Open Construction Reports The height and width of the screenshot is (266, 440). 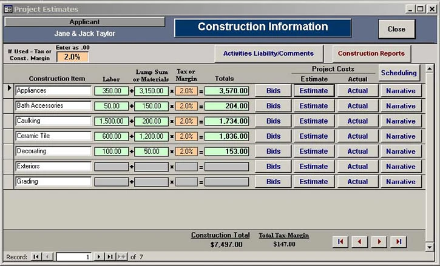point(371,53)
